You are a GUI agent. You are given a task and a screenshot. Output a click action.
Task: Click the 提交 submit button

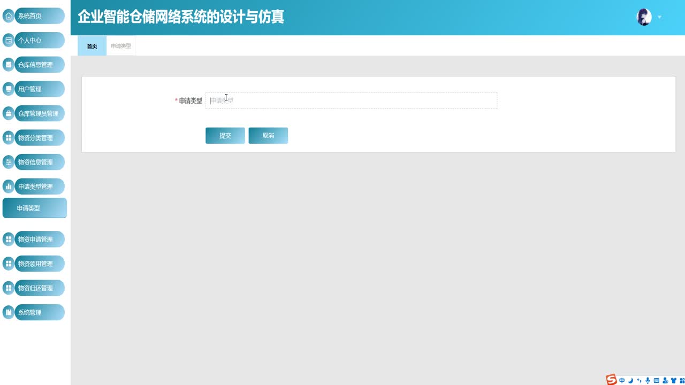click(x=225, y=136)
